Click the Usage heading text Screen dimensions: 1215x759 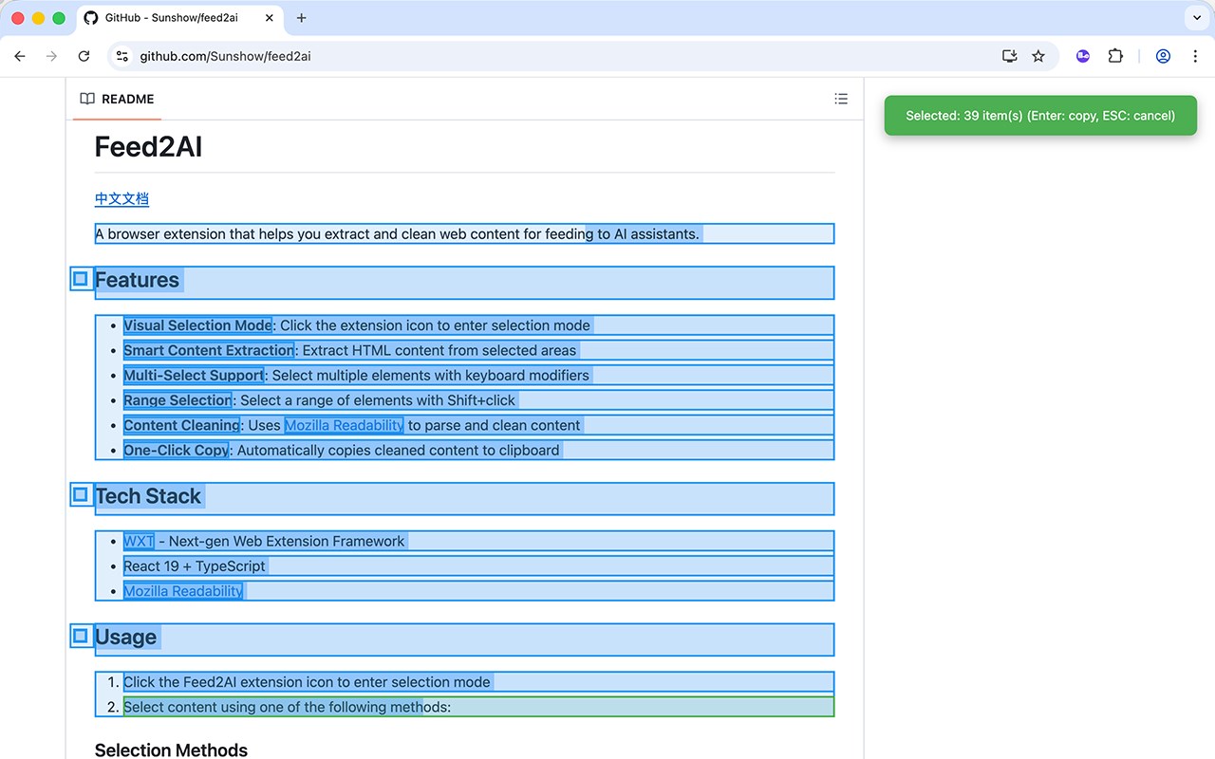click(x=125, y=637)
